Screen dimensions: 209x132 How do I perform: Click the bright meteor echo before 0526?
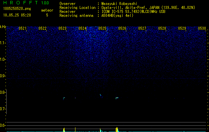coord(117,98)
